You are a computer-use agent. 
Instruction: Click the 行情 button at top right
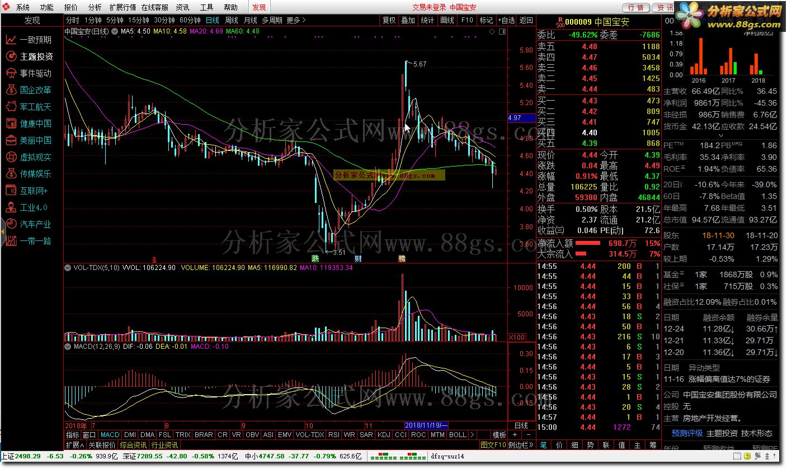(x=636, y=7)
